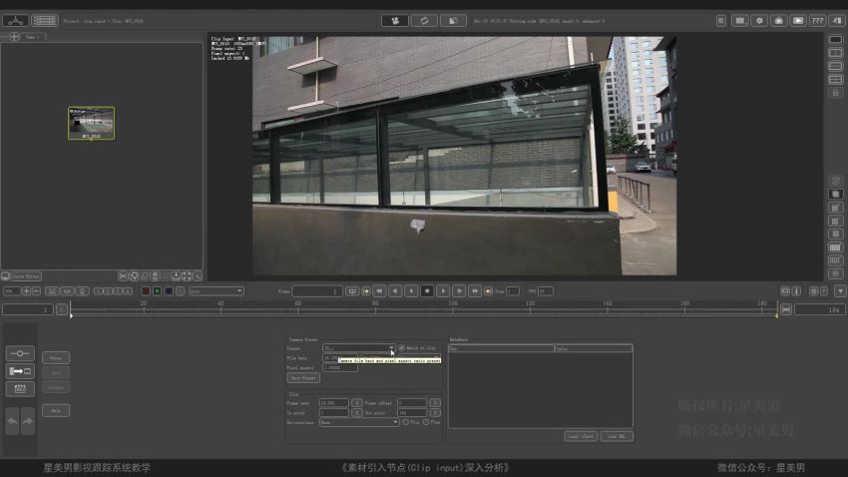
Task: Click the Frame offset input field
Action: point(412,403)
